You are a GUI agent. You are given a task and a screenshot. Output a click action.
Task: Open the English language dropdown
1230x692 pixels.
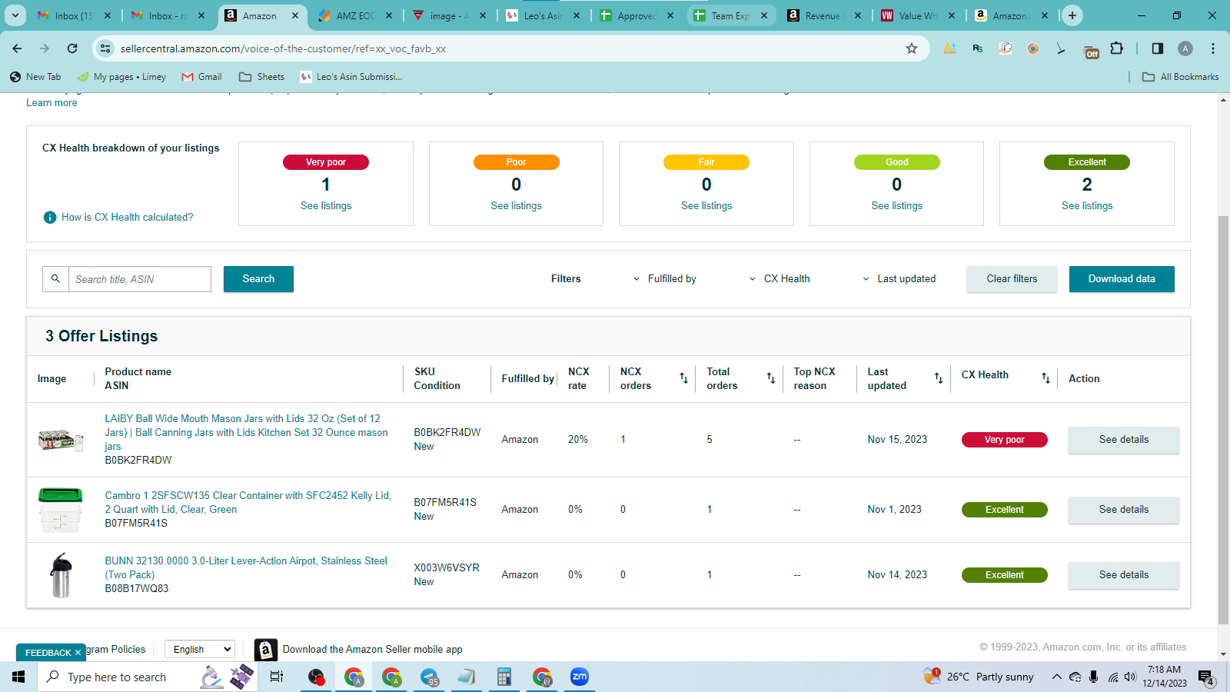(x=200, y=650)
